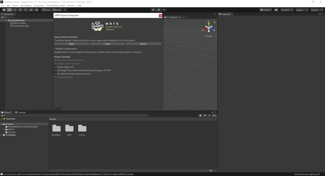Select the Move tool
The width and height of the screenshot is (325, 176).
pos(9,10)
